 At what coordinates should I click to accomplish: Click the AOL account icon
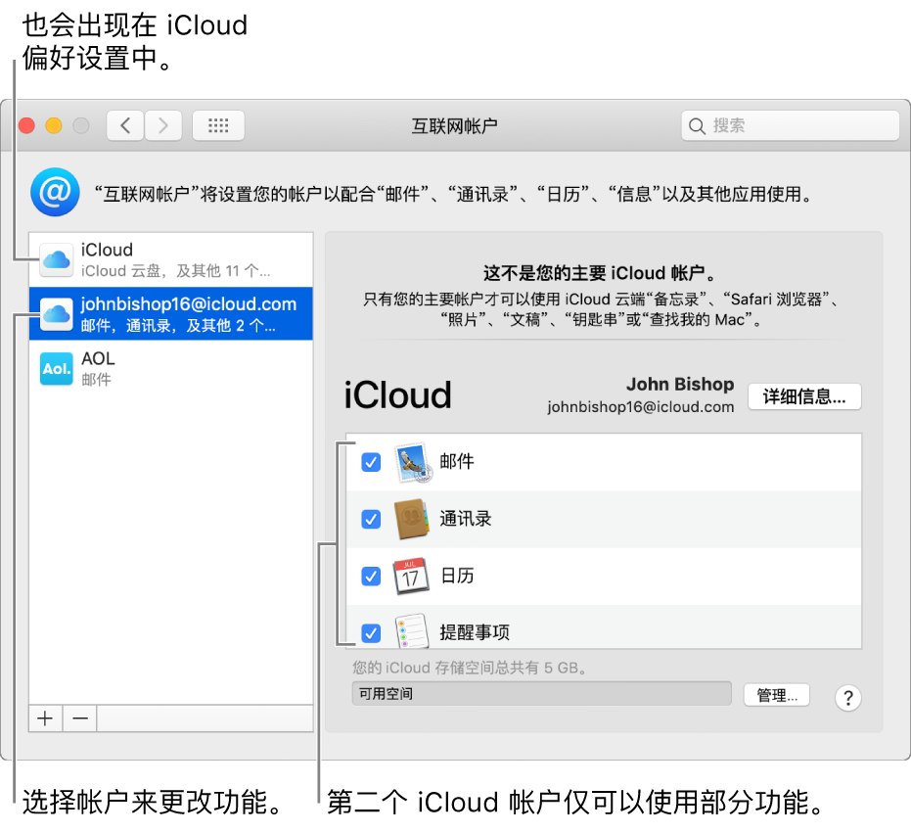56,368
